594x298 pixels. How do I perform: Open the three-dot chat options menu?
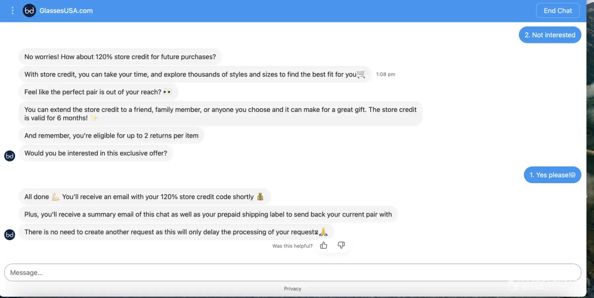click(13, 11)
